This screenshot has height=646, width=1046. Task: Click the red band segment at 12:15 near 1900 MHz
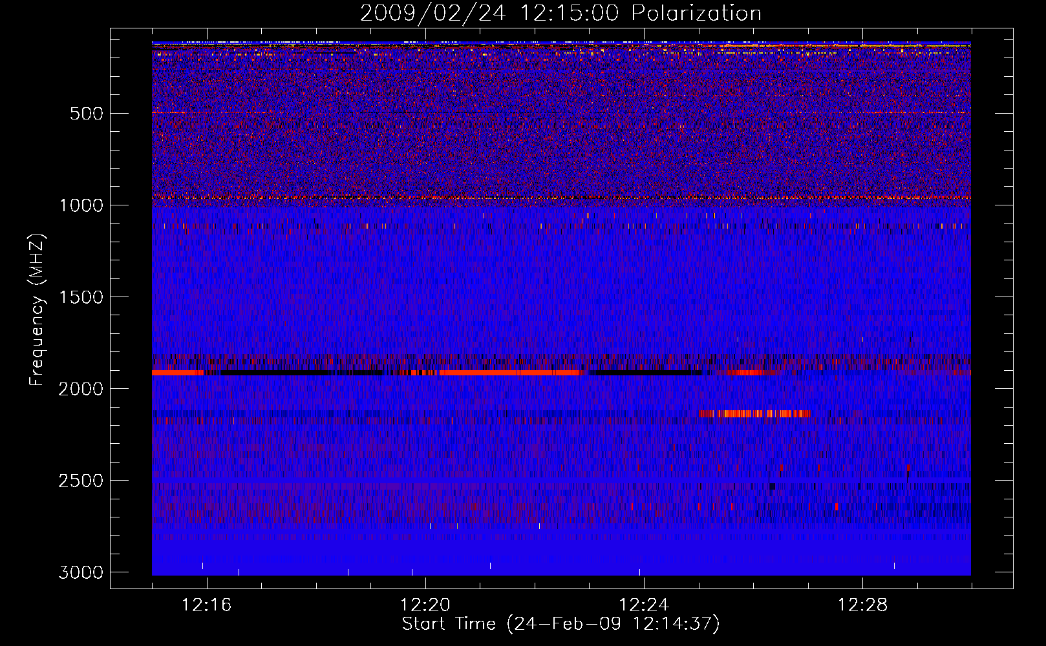[x=178, y=373]
